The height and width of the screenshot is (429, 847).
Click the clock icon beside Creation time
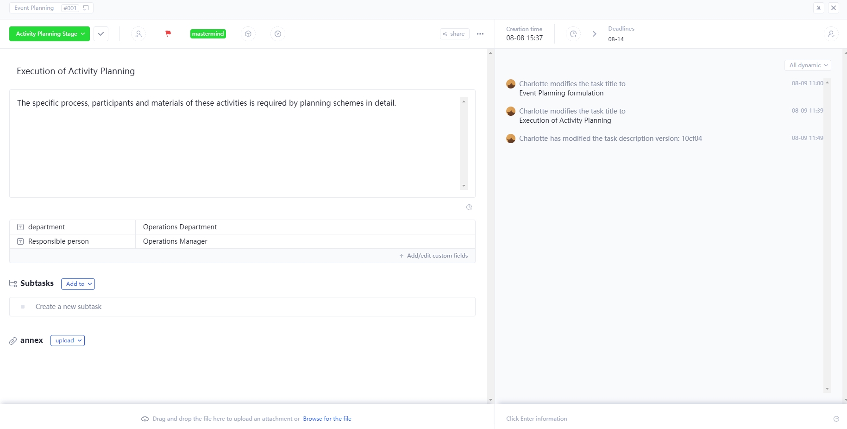[573, 33]
